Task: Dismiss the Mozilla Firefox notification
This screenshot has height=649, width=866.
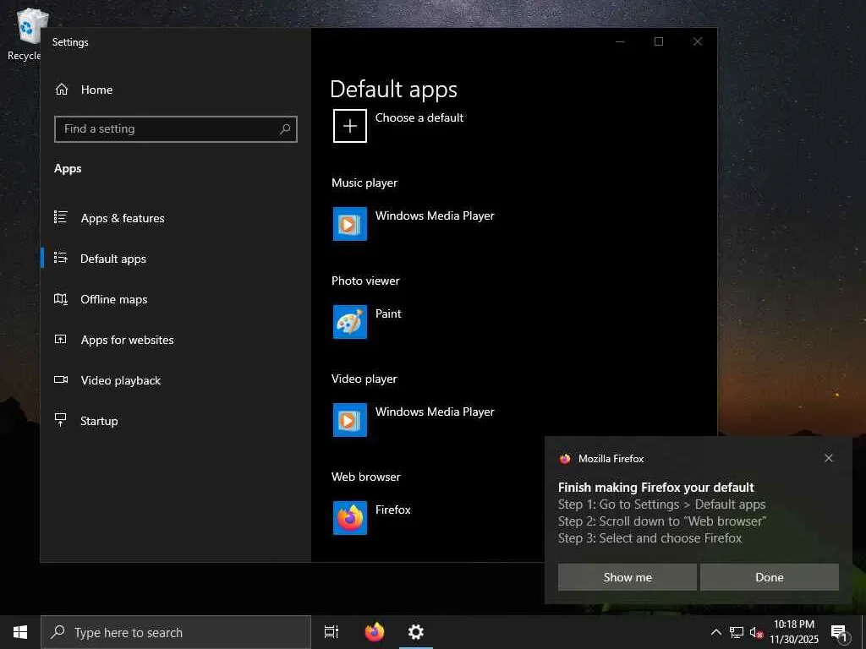Action: tap(829, 458)
